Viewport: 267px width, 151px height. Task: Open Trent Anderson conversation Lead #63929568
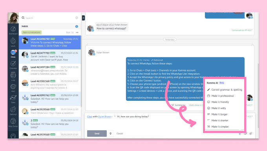50,111
